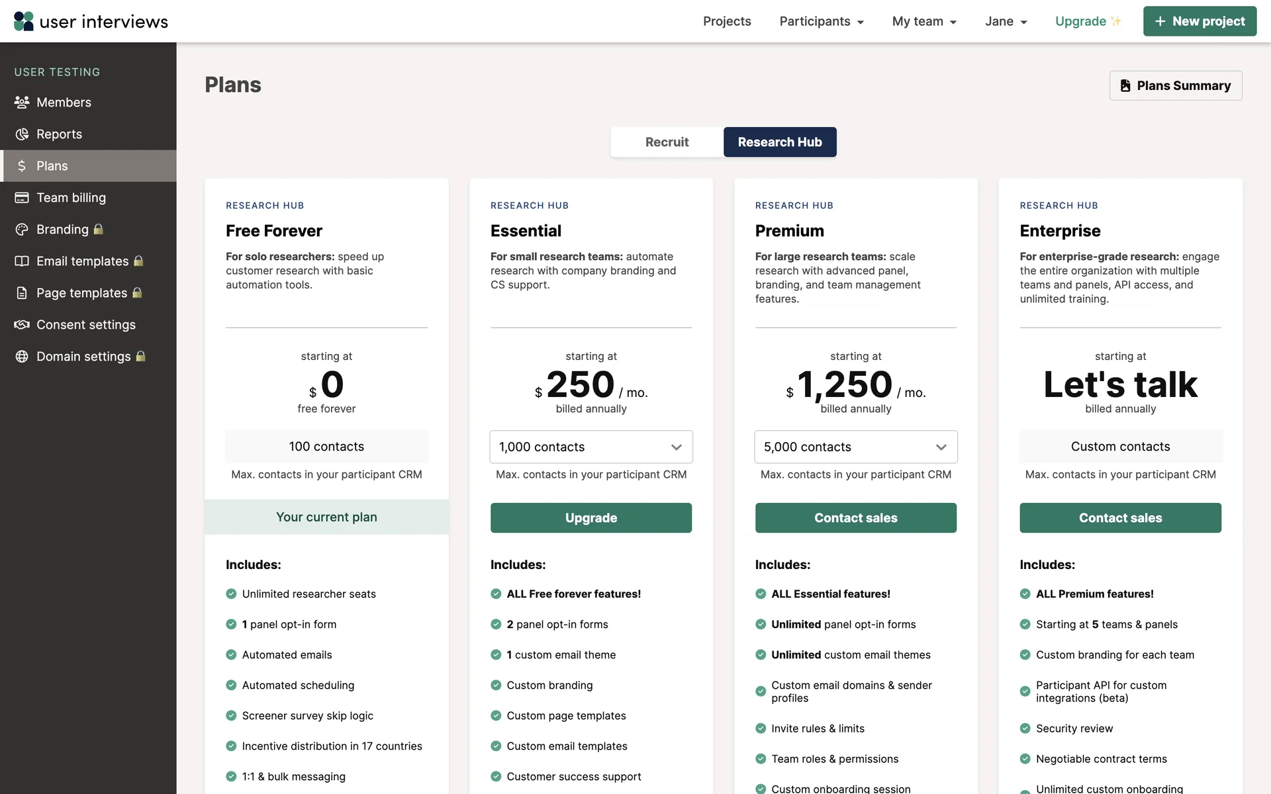Click the Email templates book icon
Viewport: 1271px width, 794px height.
click(22, 261)
